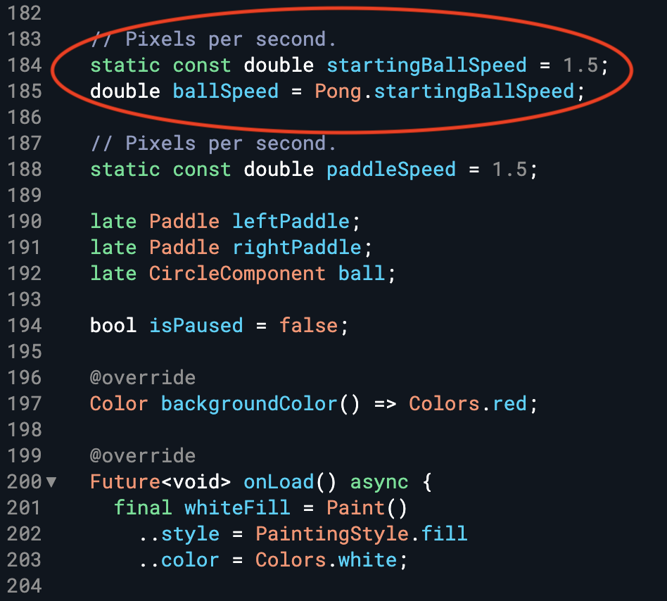
Task: Click the isPaused variable name
Action: point(196,326)
